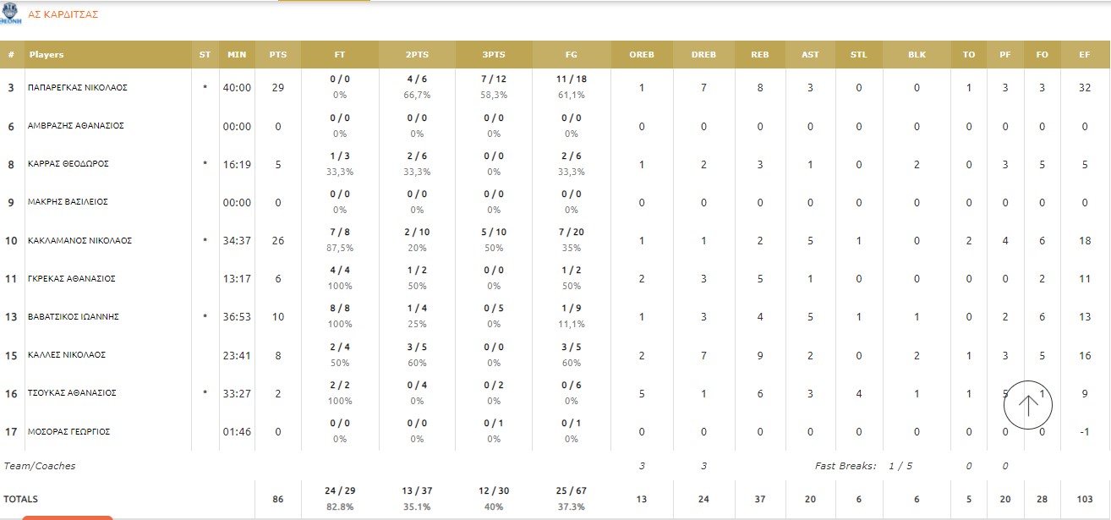Click player ΤΣΟΥΚΑΣ ΑΘΑΝΑΣΙΟΣ

click(73, 392)
